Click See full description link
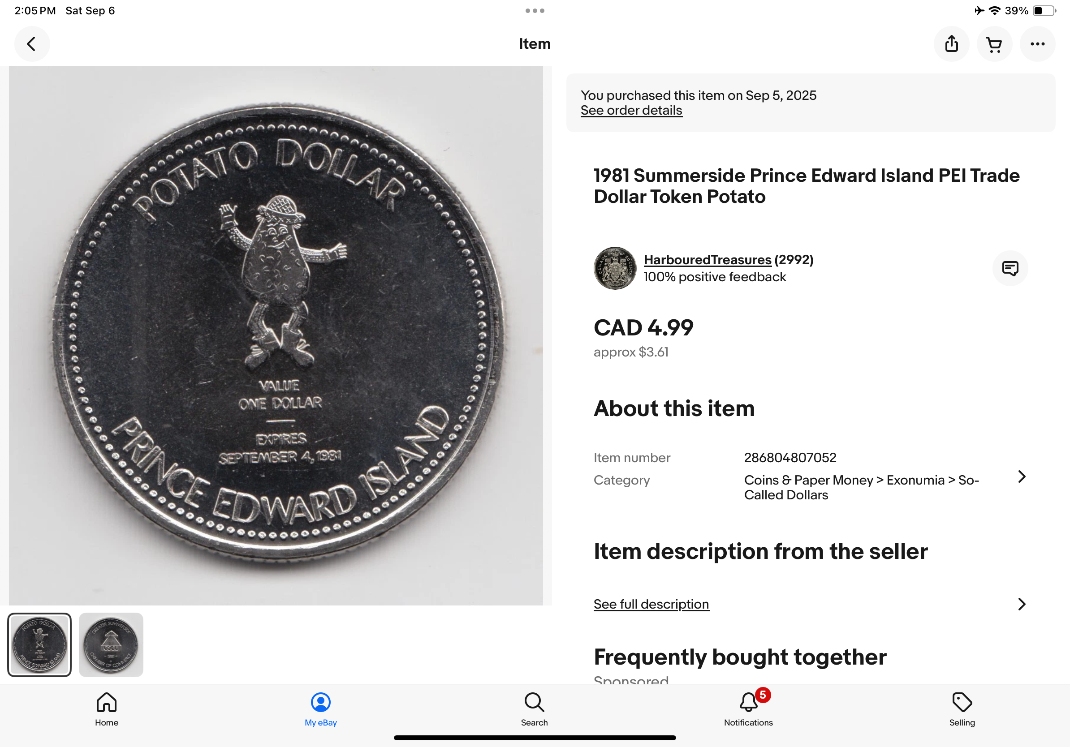The image size is (1070, 747). click(x=651, y=604)
